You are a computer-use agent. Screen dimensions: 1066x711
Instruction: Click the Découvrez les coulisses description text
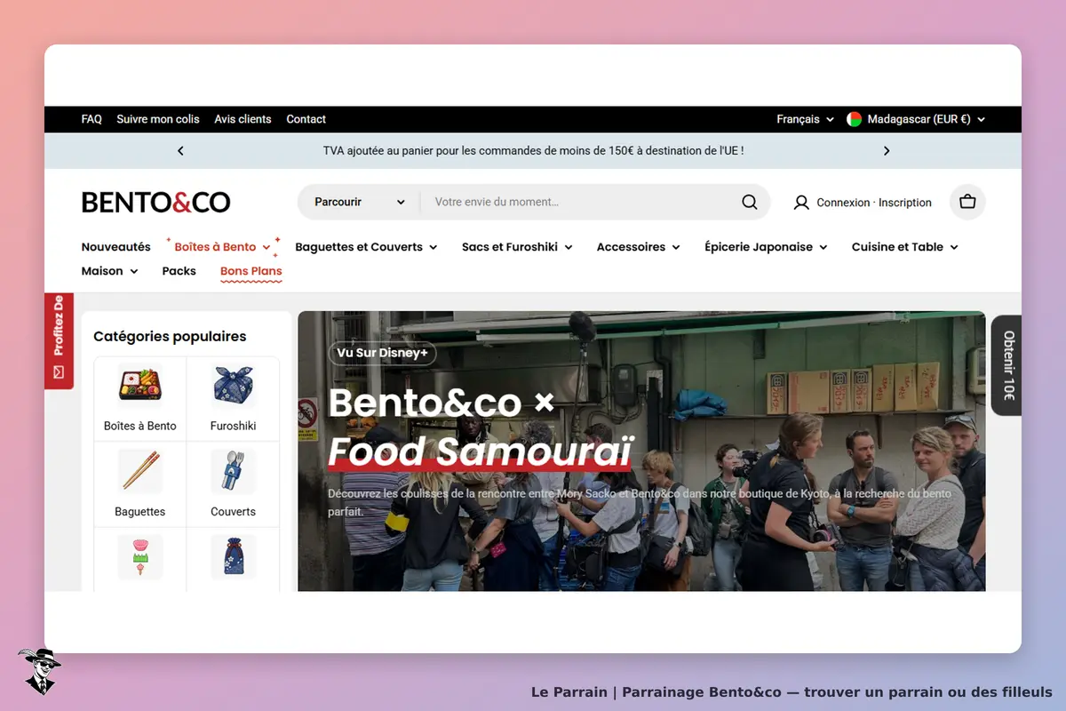pyautogui.click(x=640, y=502)
